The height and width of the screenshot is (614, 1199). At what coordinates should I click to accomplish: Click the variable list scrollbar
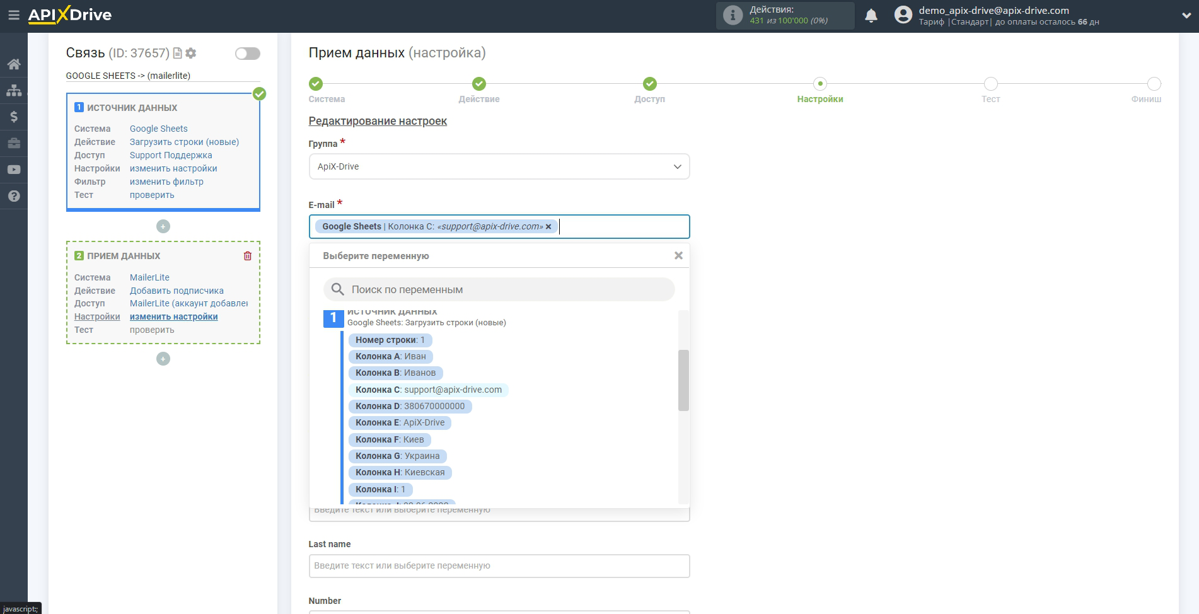[683, 380]
